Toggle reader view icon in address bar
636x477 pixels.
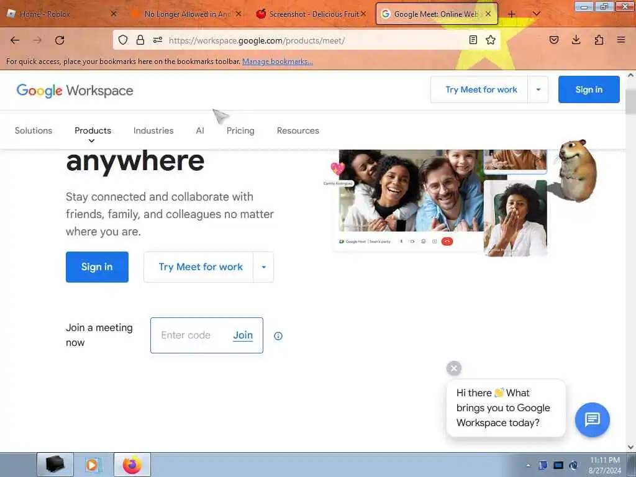pos(473,40)
